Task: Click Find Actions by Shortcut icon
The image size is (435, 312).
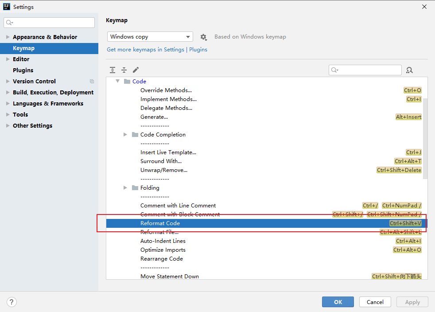Action: 409,70
